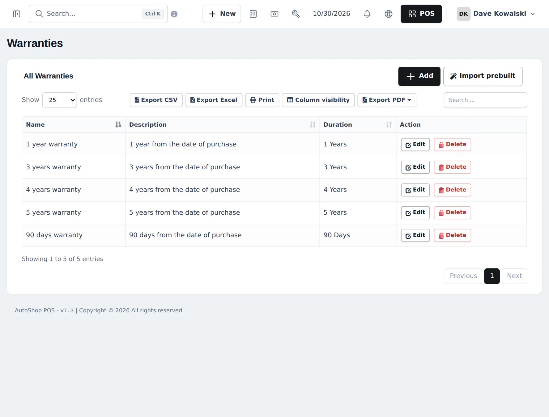549x417 pixels.
Task: Open the calculator icon in the top bar
Action: tap(253, 14)
